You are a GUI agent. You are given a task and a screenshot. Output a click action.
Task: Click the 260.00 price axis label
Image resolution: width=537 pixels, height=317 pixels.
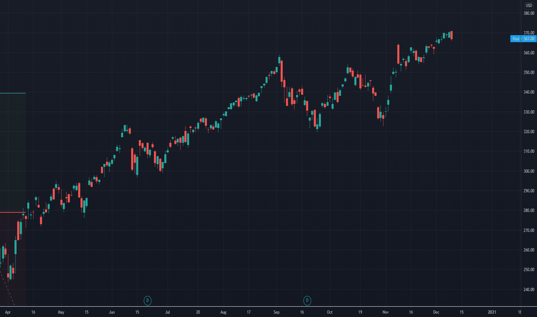[x=529, y=250]
